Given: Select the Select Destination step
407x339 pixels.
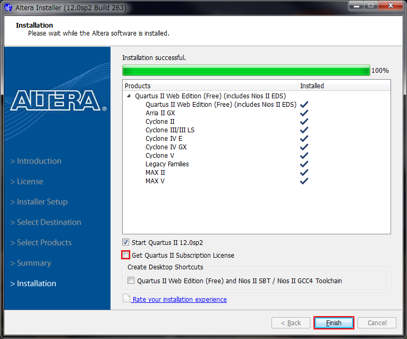Looking at the screenshot, I should (x=46, y=222).
